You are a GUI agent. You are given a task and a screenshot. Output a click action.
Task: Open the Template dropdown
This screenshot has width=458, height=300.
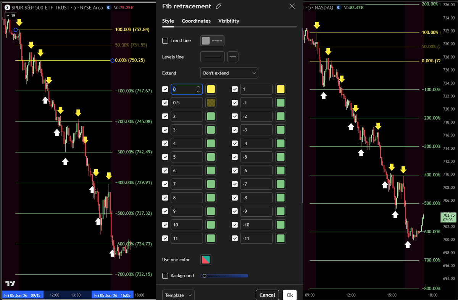(x=178, y=295)
